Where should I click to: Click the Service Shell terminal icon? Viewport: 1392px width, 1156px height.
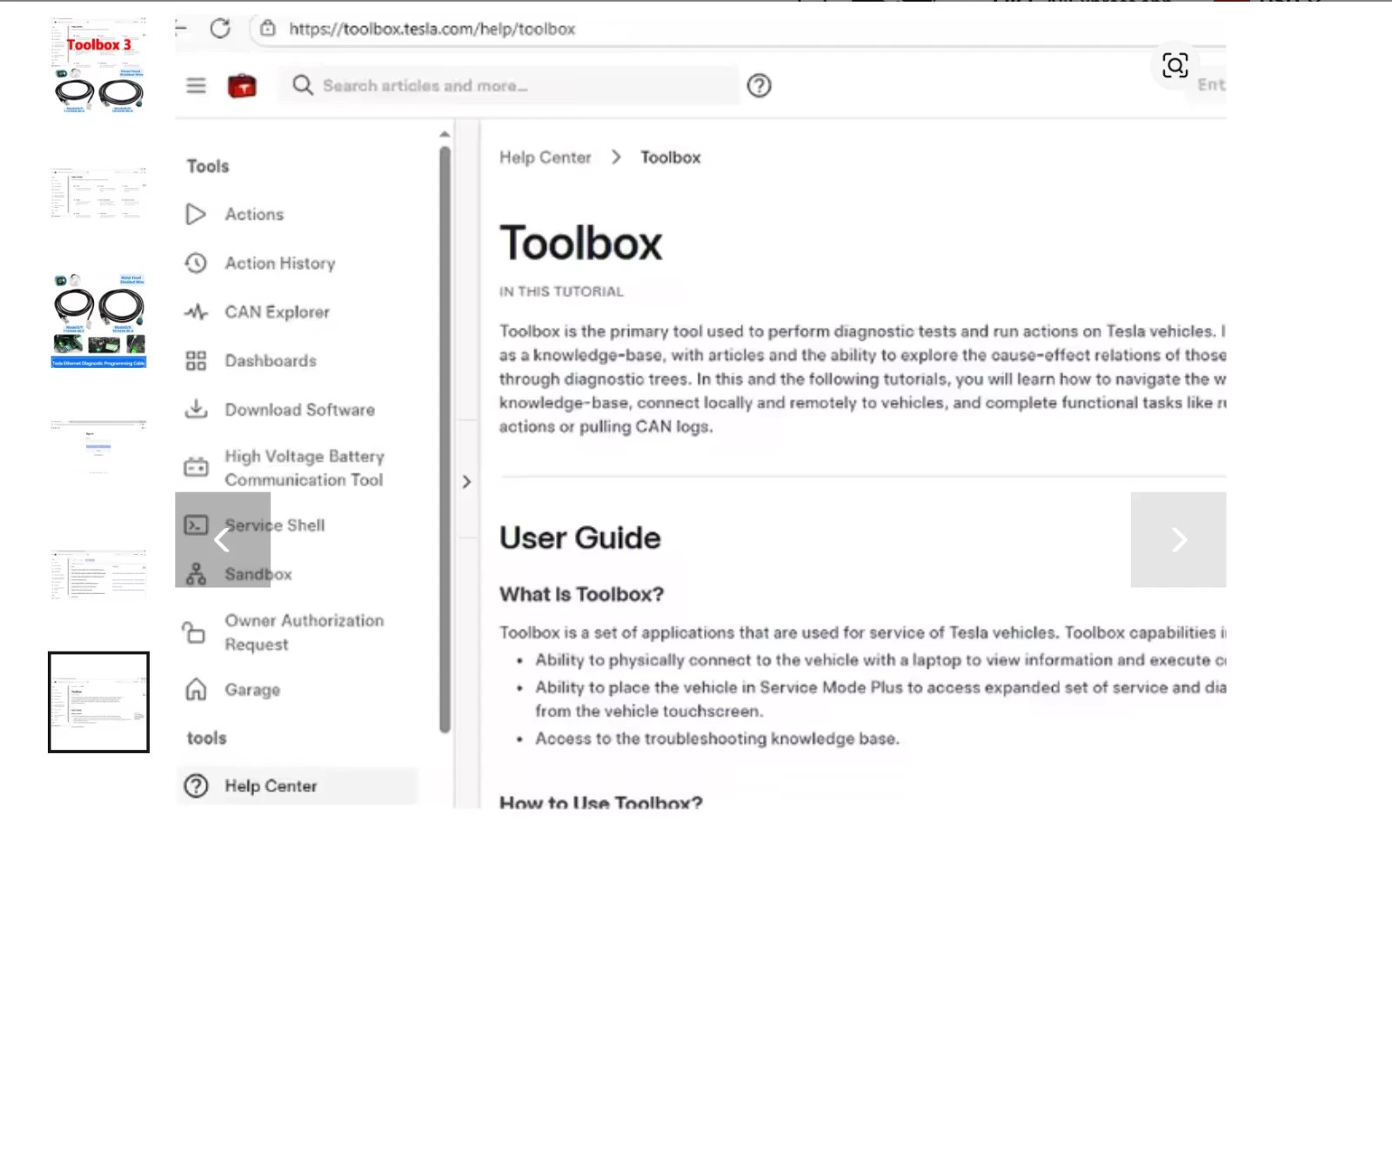196,525
